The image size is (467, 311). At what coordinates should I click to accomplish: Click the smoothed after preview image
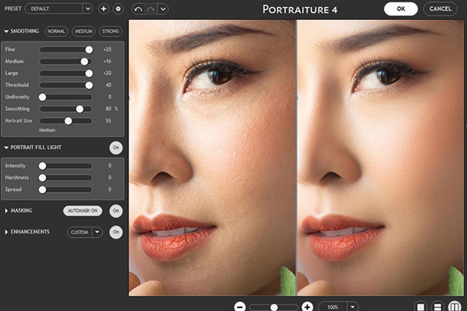[x=380, y=158]
